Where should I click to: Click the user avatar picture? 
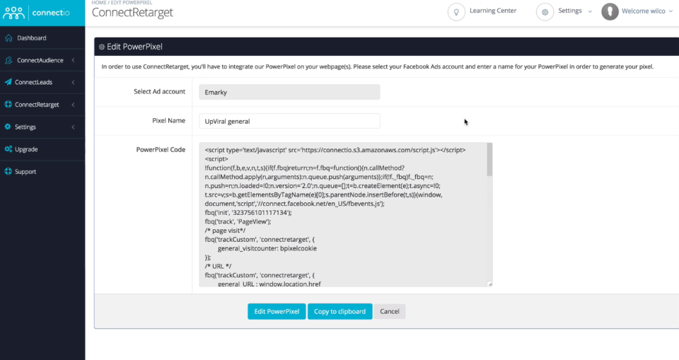(x=610, y=11)
